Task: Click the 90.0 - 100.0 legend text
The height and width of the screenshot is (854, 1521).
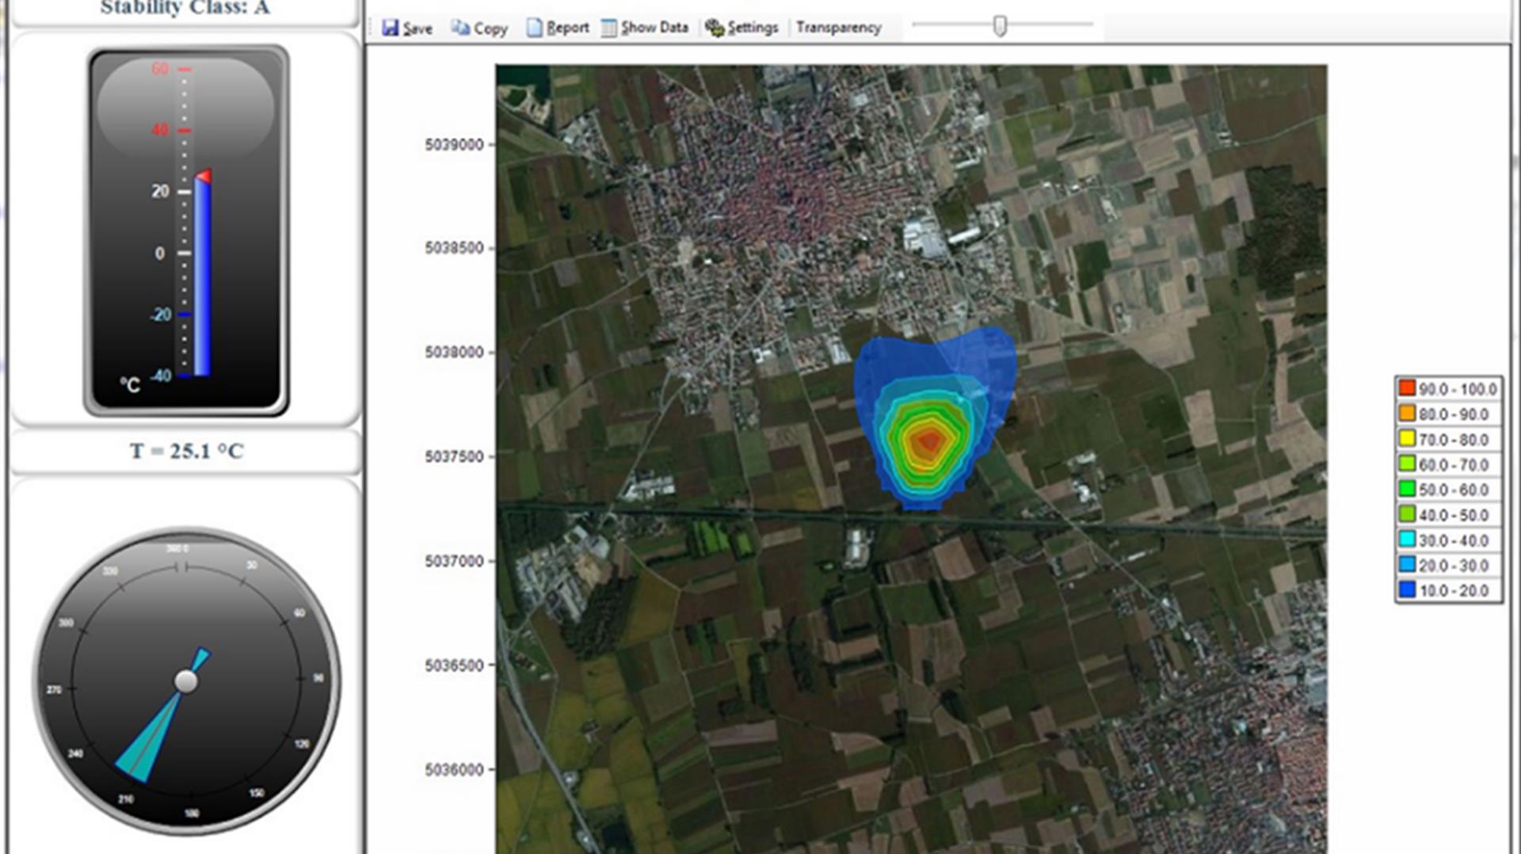Action: click(x=1458, y=389)
